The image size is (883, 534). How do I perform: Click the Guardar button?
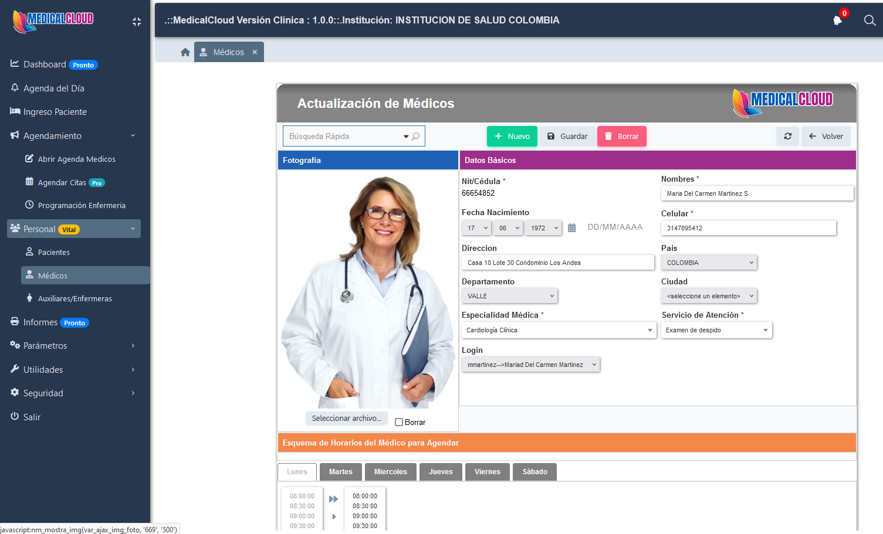click(x=567, y=136)
